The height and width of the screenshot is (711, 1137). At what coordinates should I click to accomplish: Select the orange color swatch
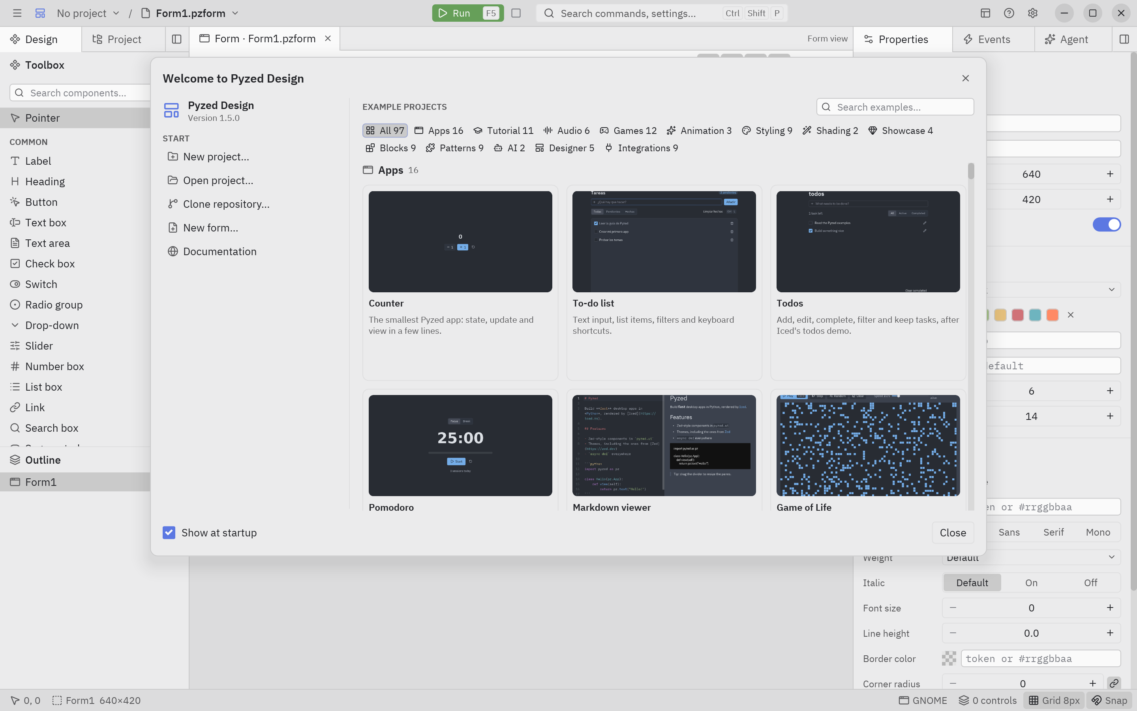pos(1052,314)
